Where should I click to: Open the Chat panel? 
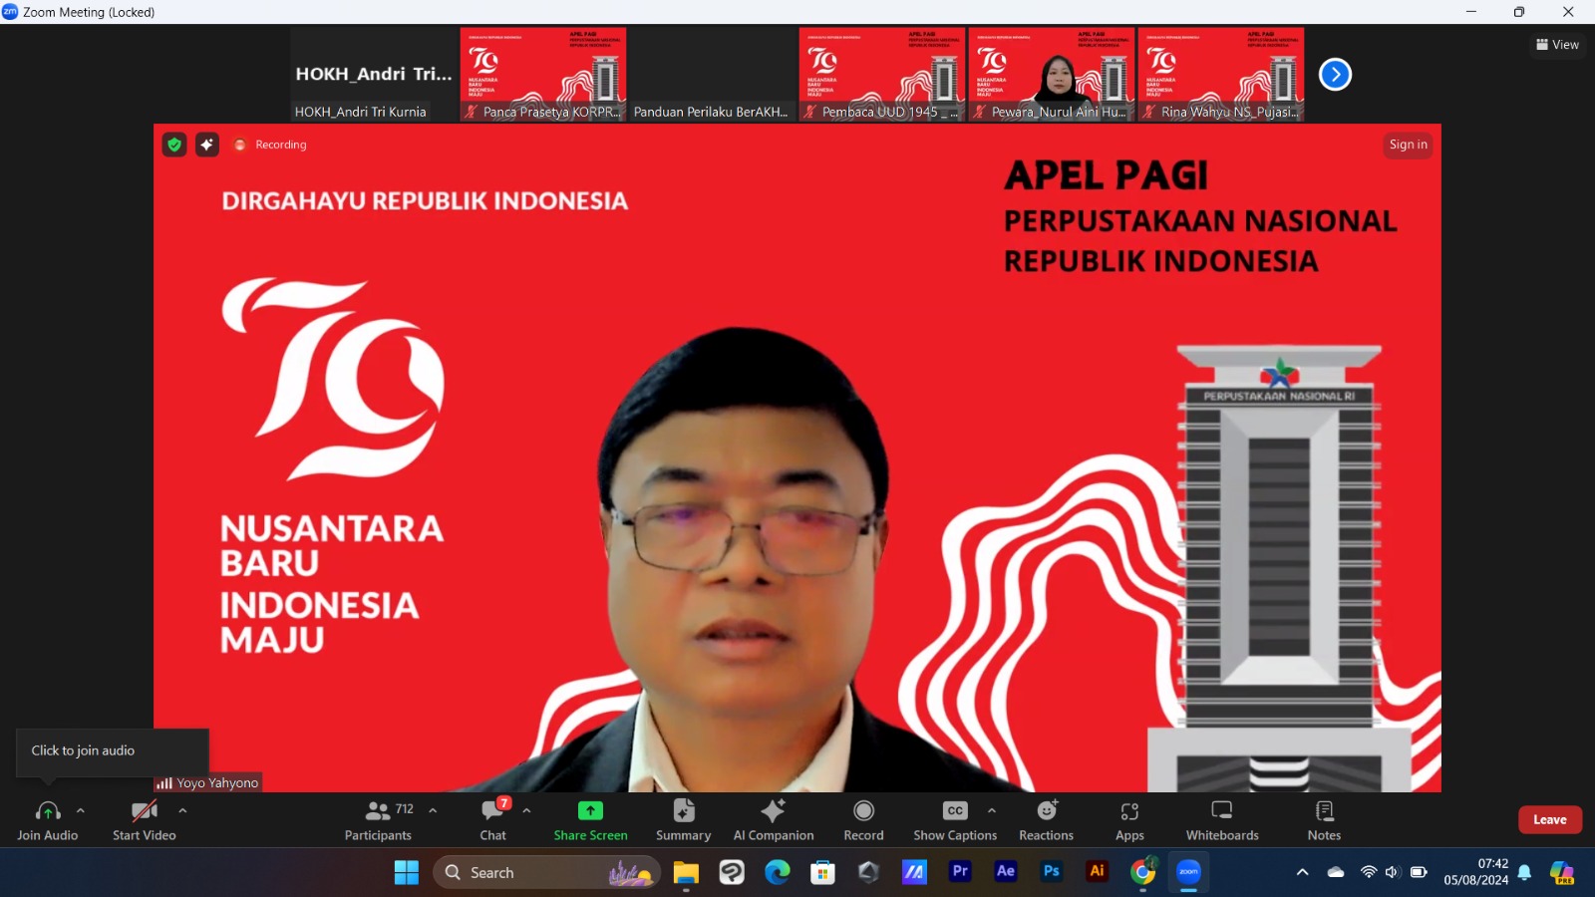493,820
